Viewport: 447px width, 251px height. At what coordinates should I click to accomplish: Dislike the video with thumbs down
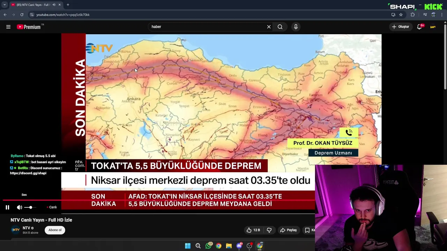(x=269, y=230)
